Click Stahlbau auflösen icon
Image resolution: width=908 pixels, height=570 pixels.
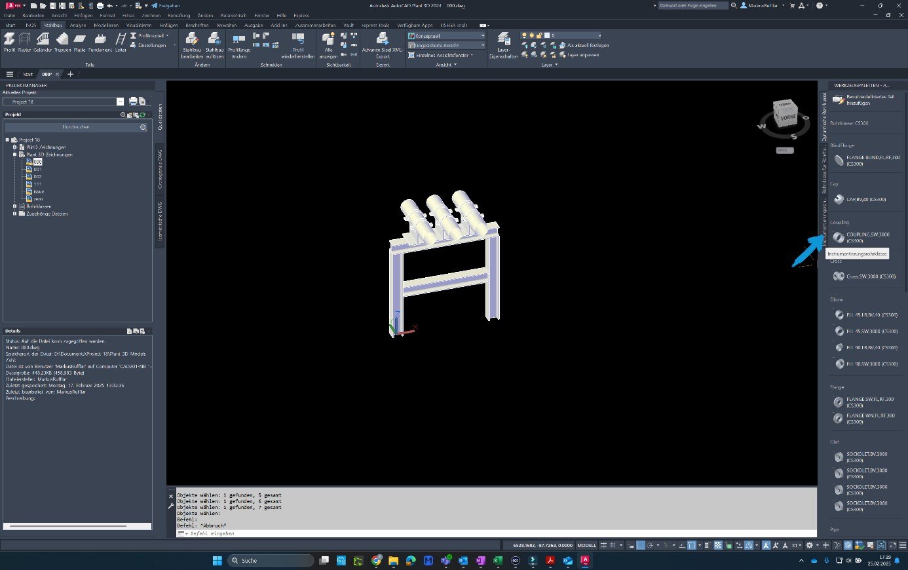[214, 45]
